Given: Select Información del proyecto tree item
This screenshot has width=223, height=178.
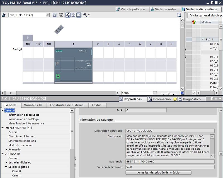Looking at the screenshot, I should 24,115.
